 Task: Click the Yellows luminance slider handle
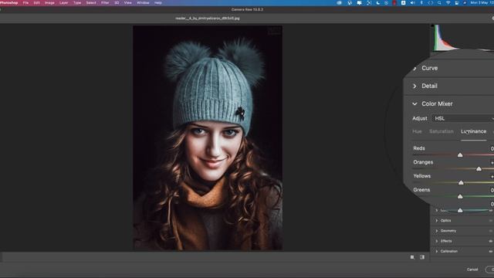pyautogui.click(x=461, y=182)
